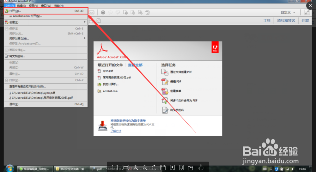Choose 退出(X) to quit Acrobat
Viewport: 316px width, 172px height.
(x=46, y=104)
